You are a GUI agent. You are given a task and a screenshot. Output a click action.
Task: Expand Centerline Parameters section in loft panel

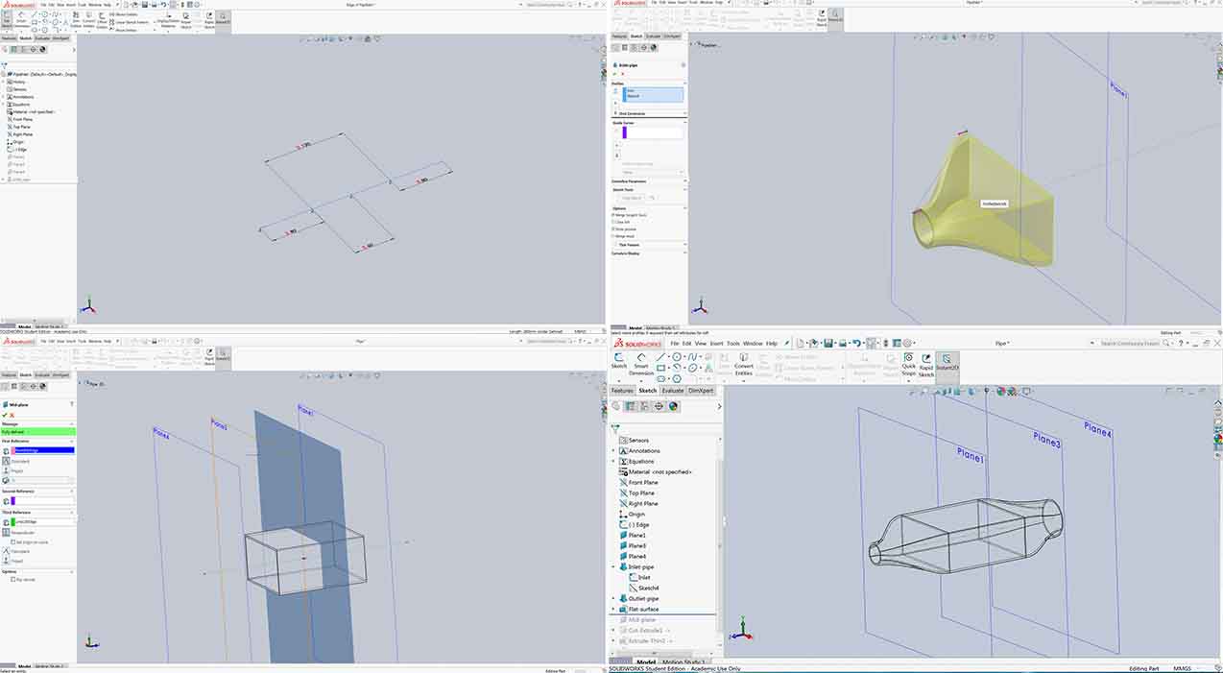[684, 180]
